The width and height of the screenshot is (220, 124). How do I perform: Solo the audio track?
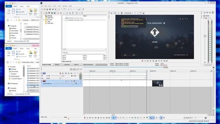tap(78, 73)
